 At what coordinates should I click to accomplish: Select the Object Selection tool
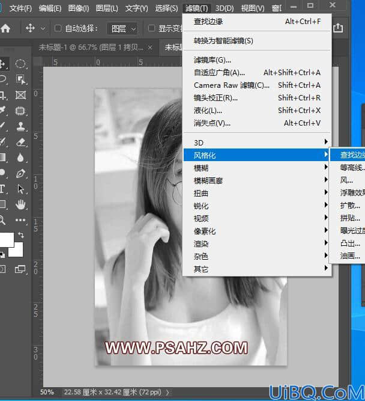(x=20, y=79)
